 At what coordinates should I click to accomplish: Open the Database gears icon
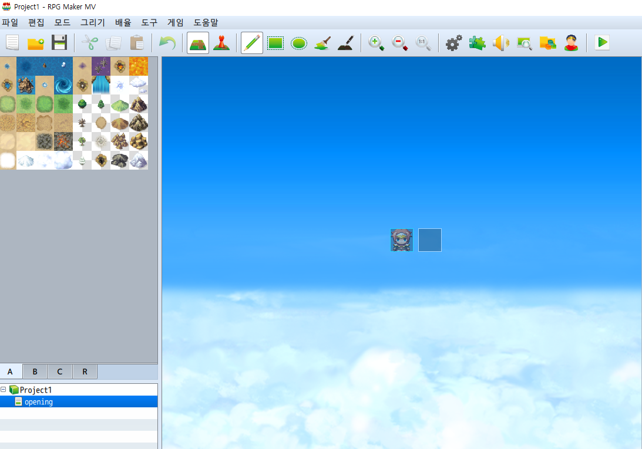tap(453, 43)
